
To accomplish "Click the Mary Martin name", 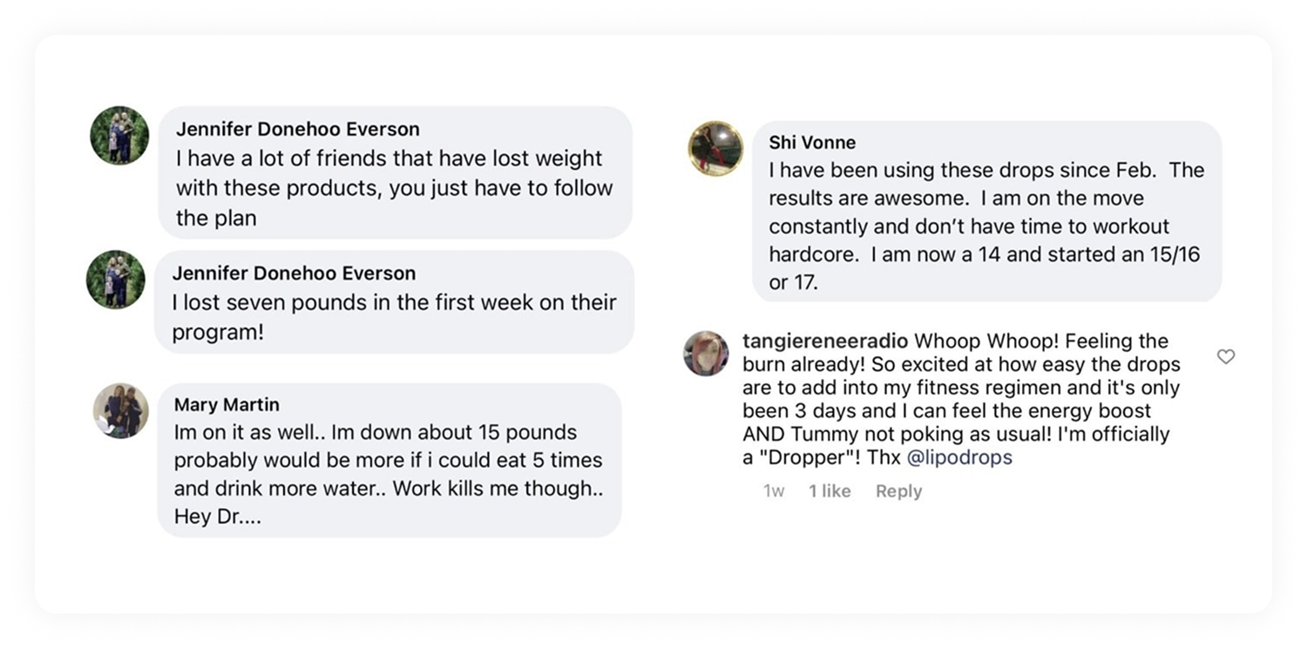I will tap(227, 405).
